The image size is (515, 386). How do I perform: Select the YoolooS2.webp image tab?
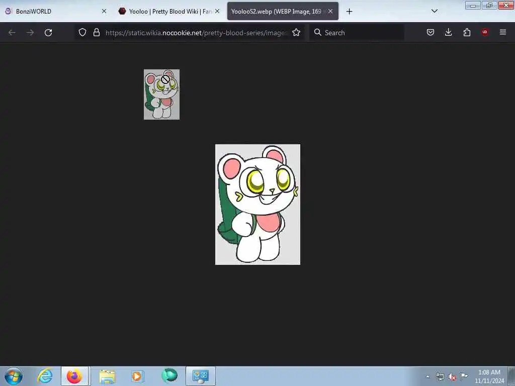[283, 11]
